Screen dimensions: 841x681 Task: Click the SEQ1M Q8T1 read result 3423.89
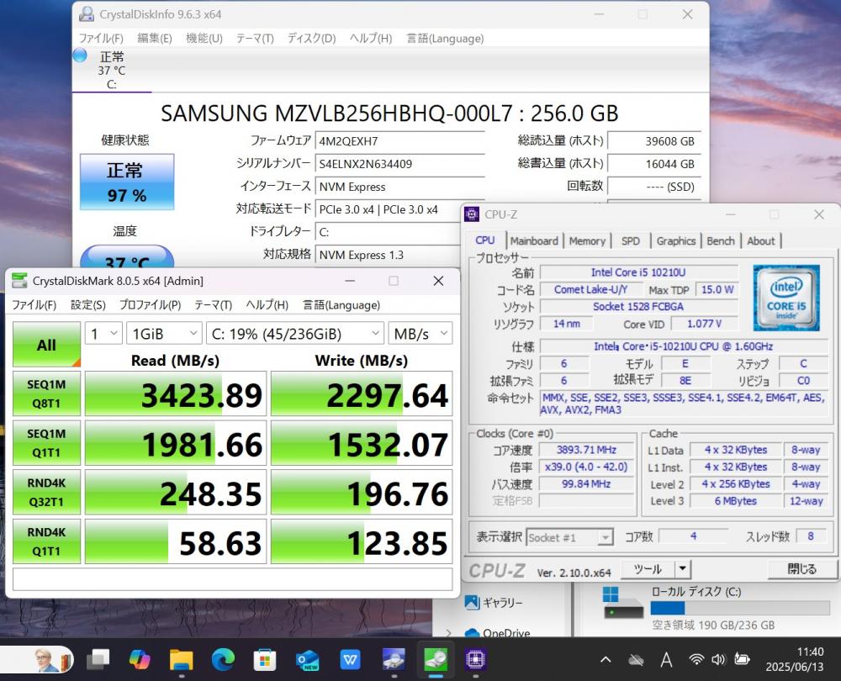tap(176, 393)
